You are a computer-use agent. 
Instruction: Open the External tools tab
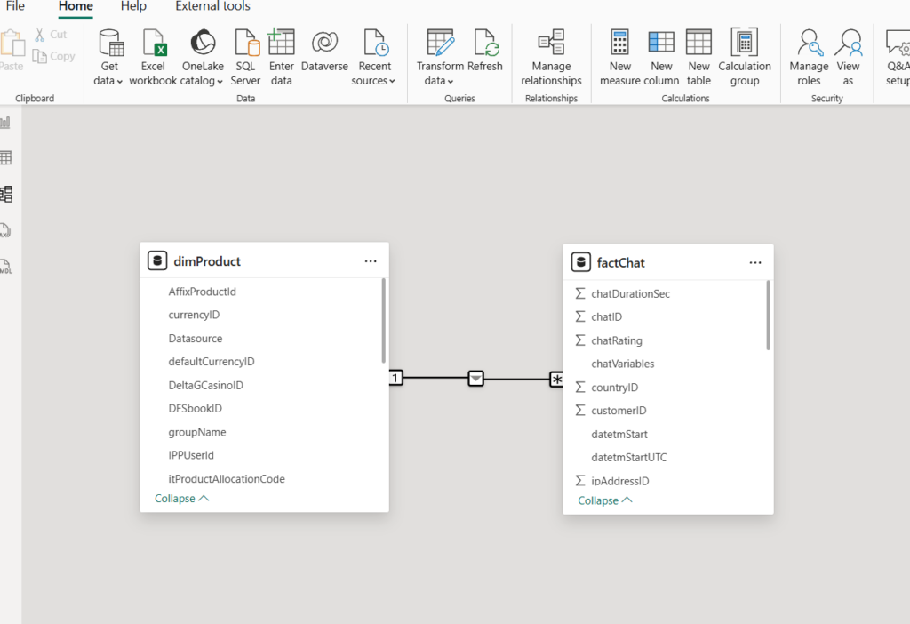(212, 7)
